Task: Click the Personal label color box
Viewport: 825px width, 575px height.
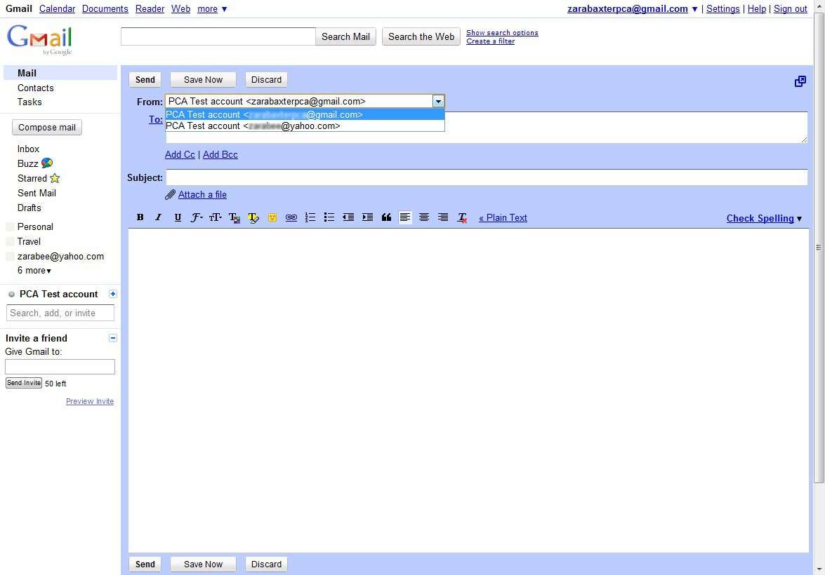Action: pos(10,226)
